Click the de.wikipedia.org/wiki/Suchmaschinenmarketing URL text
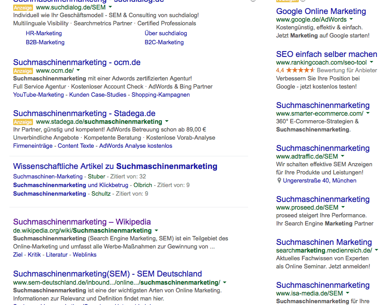This screenshot has height=305, width=381. coord(82,230)
